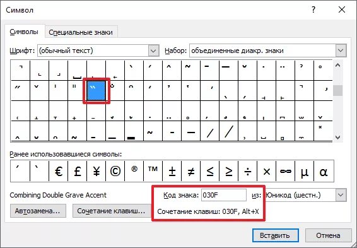Image resolution: width=357 pixels, height=248 pixels.
Task: Select the yen ¥ recent symbol
Action: [96, 171]
